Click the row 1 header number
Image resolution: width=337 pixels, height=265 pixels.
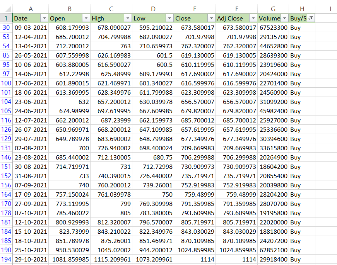coord(6,18)
